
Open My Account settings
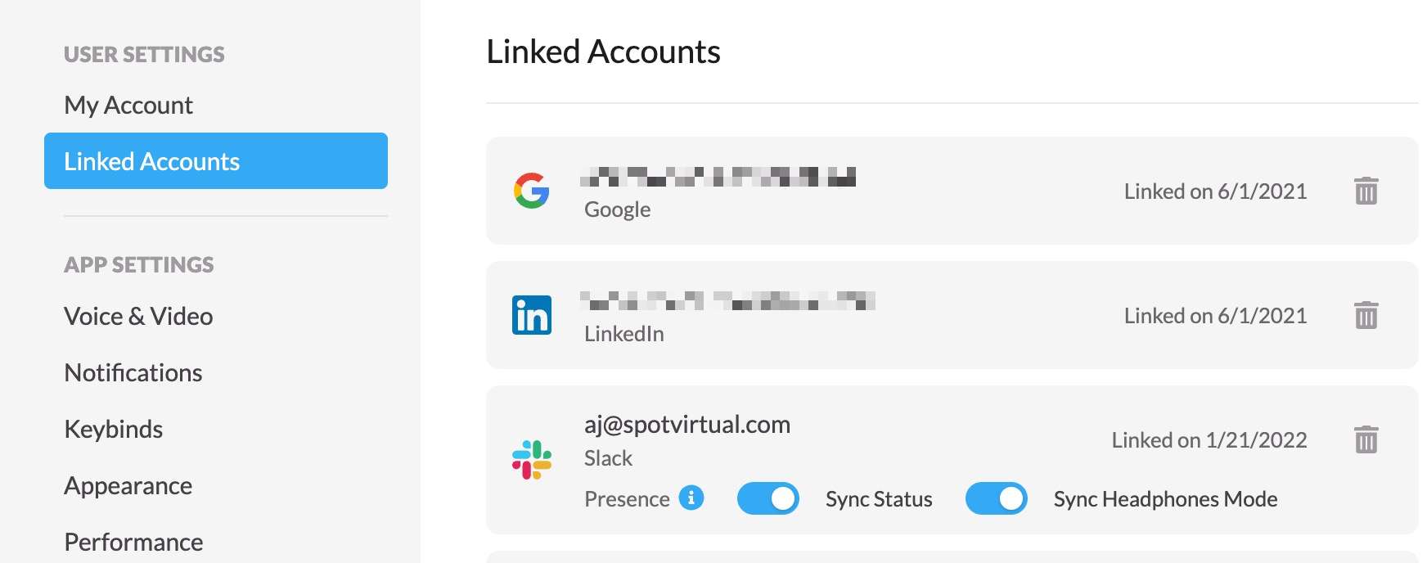click(x=128, y=105)
